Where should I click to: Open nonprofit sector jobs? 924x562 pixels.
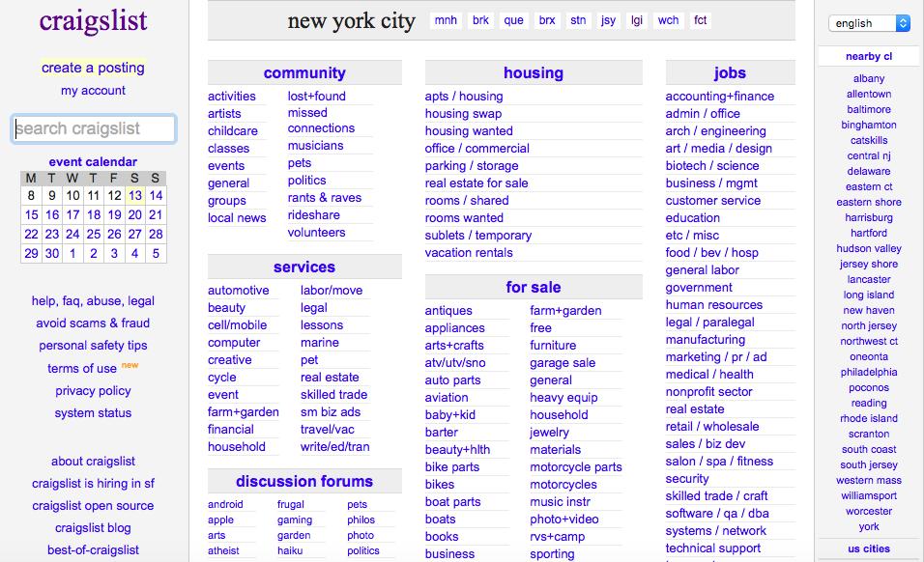click(x=708, y=391)
